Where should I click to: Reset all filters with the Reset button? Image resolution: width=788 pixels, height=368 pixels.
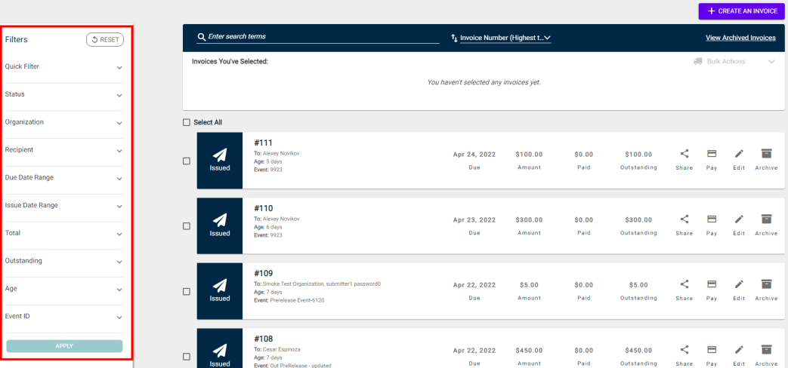pyautogui.click(x=105, y=40)
